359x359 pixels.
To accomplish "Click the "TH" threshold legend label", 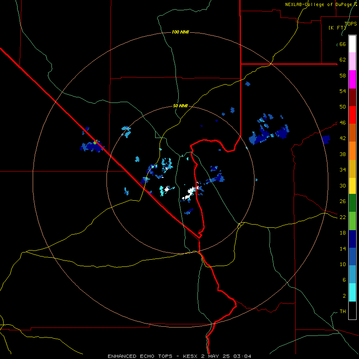I will [343, 312].
